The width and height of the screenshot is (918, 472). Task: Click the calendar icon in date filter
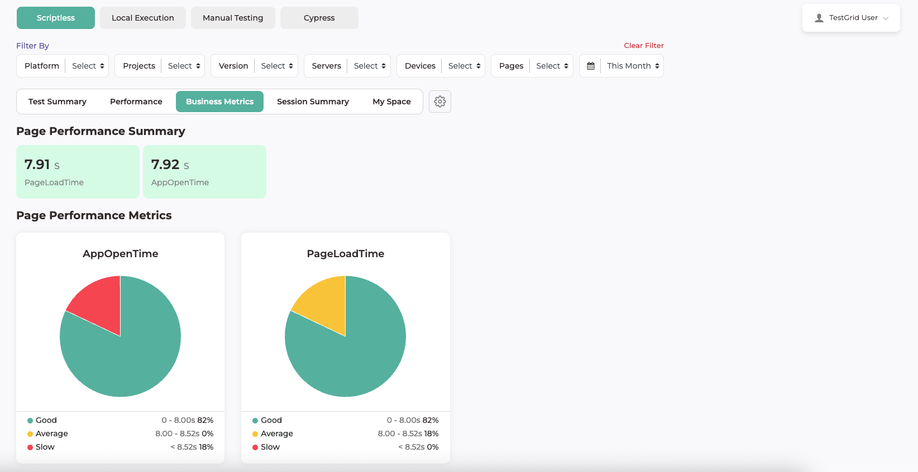(591, 66)
